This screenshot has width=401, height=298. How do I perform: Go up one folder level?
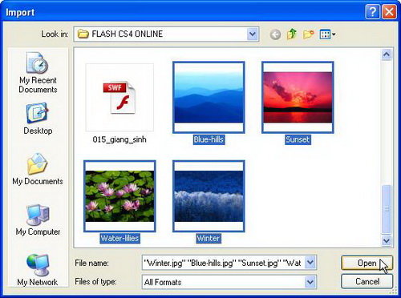(292, 34)
